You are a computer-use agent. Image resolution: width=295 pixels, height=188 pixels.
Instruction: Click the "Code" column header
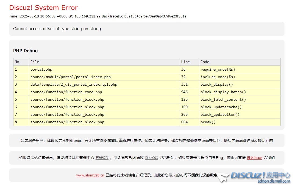coord(240,62)
